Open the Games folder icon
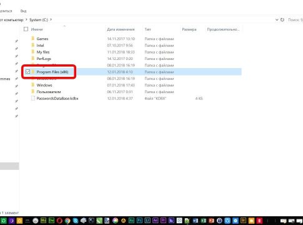This screenshot has width=303, height=225. [32, 39]
